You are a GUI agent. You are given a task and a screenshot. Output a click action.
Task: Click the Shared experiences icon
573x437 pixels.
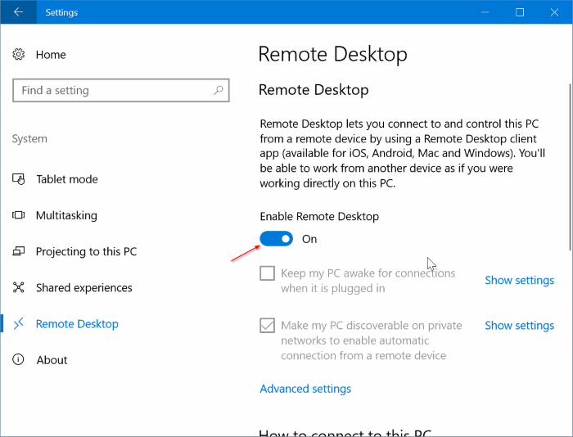(18, 287)
